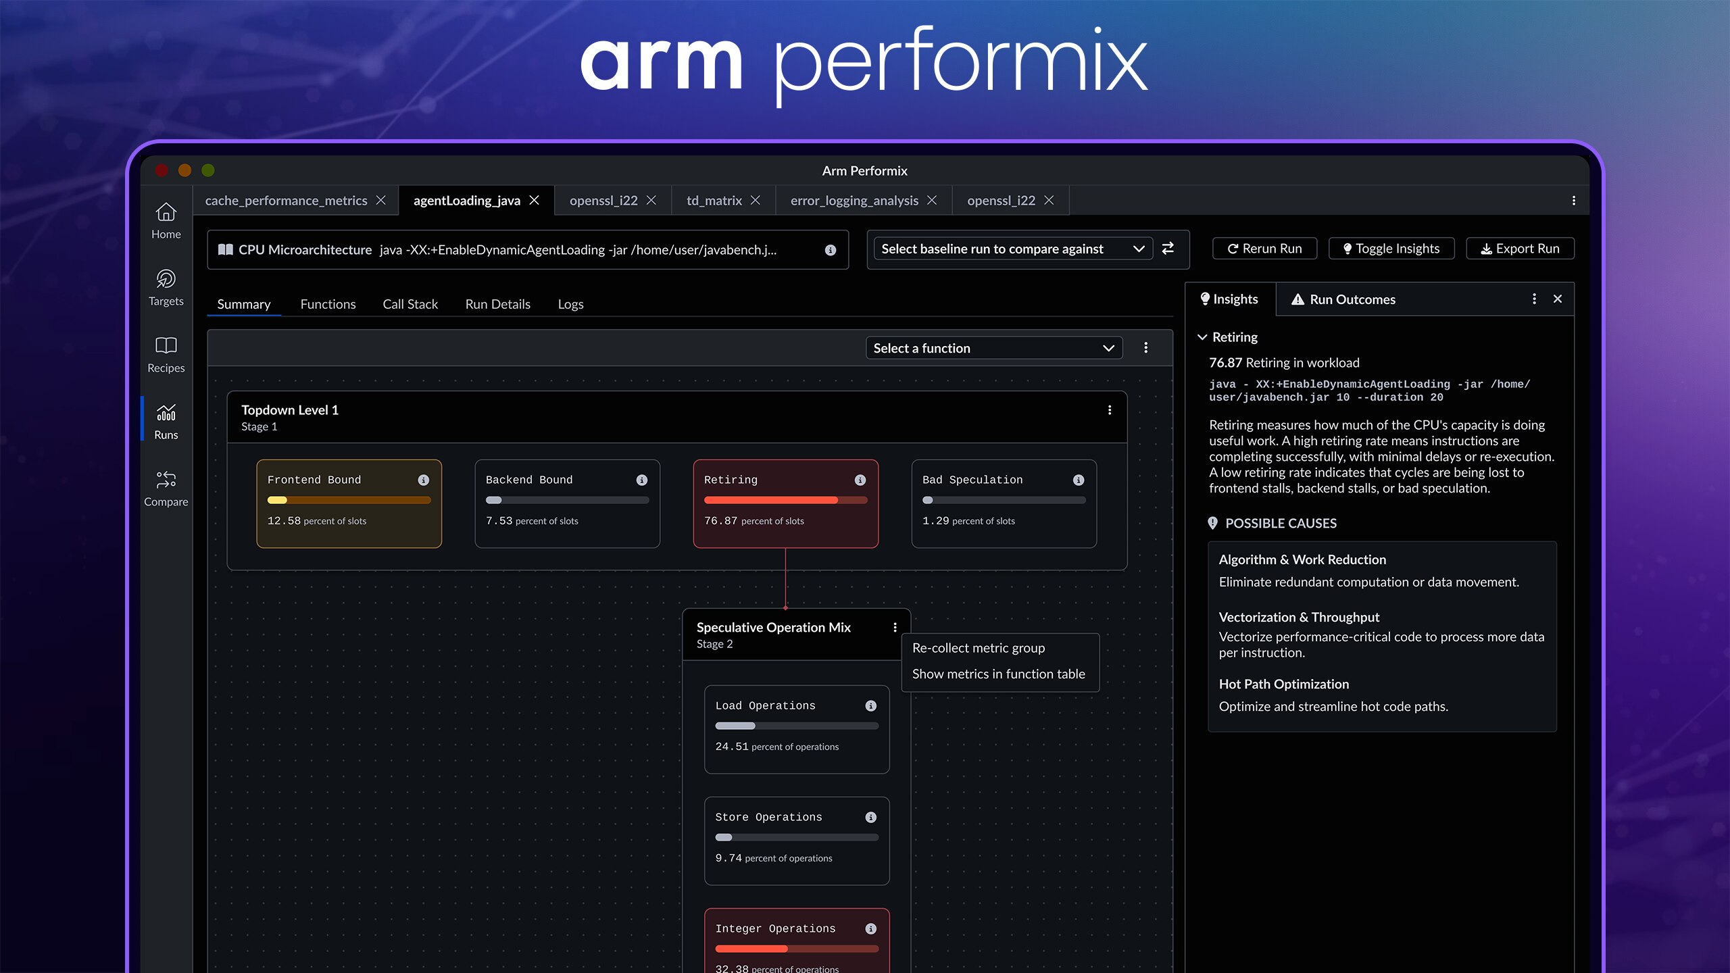
Task: Select the Insights panel tab
Action: (1229, 299)
